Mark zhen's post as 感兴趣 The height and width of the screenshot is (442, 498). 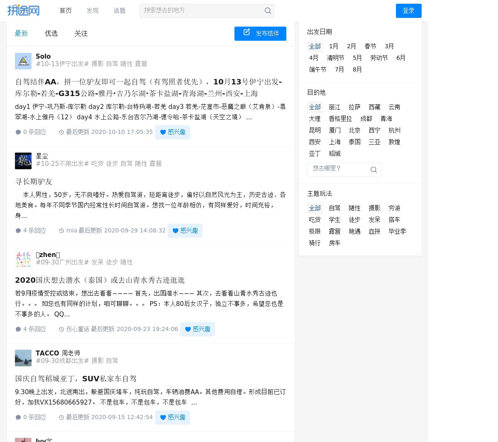coord(198,329)
